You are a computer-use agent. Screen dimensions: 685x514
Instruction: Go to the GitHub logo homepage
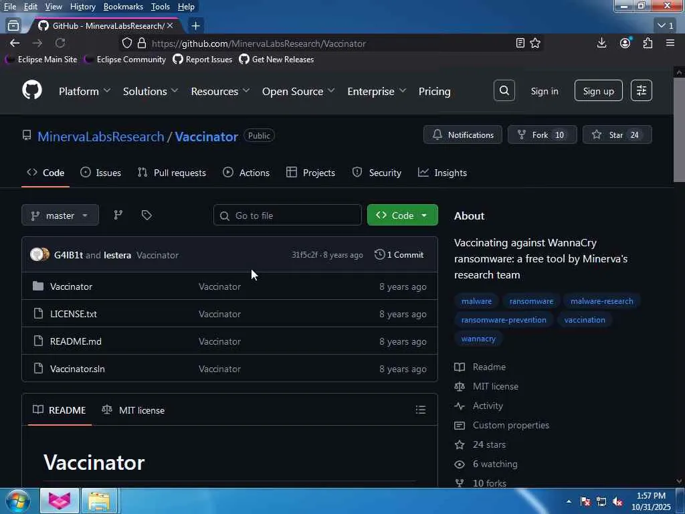(32, 90)
